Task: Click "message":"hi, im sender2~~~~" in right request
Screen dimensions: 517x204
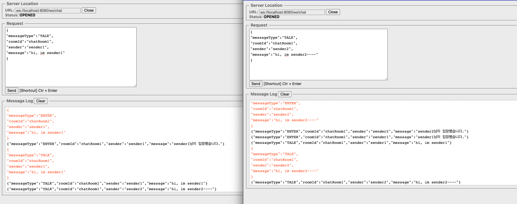Action: (284, 55)
